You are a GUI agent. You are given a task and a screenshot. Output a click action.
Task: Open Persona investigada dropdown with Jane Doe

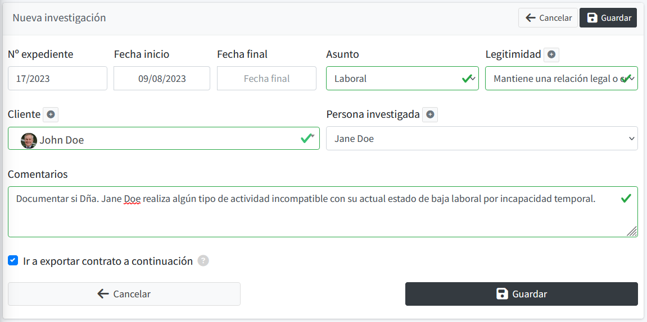[482, 139]
